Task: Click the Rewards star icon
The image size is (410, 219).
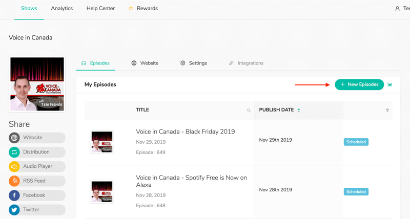Action: point(131,8)
